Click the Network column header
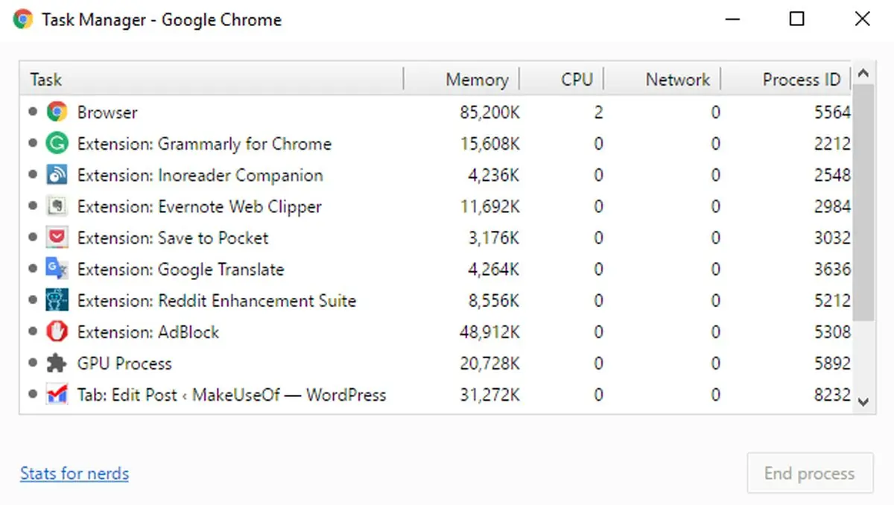 tap(677, 80)
